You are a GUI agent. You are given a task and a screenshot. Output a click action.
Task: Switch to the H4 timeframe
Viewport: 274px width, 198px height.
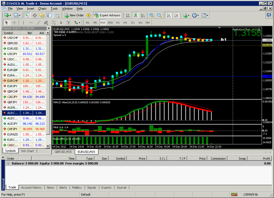(125, 23)
